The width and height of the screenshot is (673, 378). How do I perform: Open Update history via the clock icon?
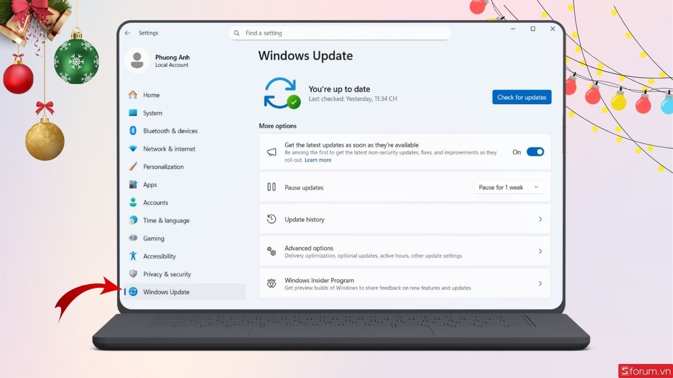pos(271,219)
